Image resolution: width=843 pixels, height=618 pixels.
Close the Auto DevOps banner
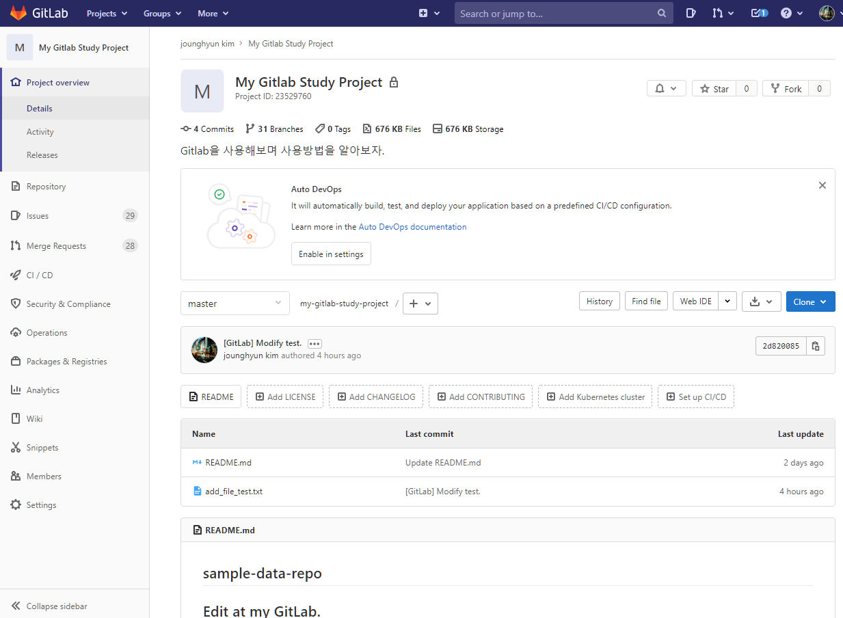(822, 185)
